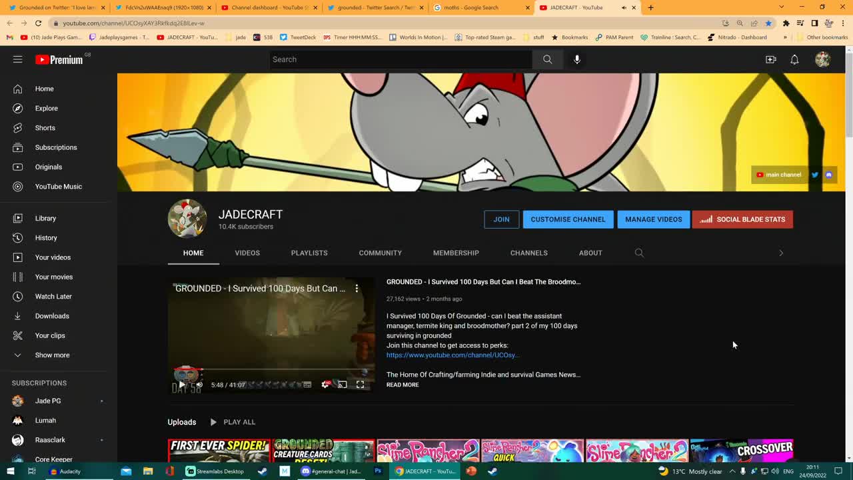The height and width of the screenshot is (480, 853).
Task: Switch to the VIDEOS tab
Action: click(247, 253)
